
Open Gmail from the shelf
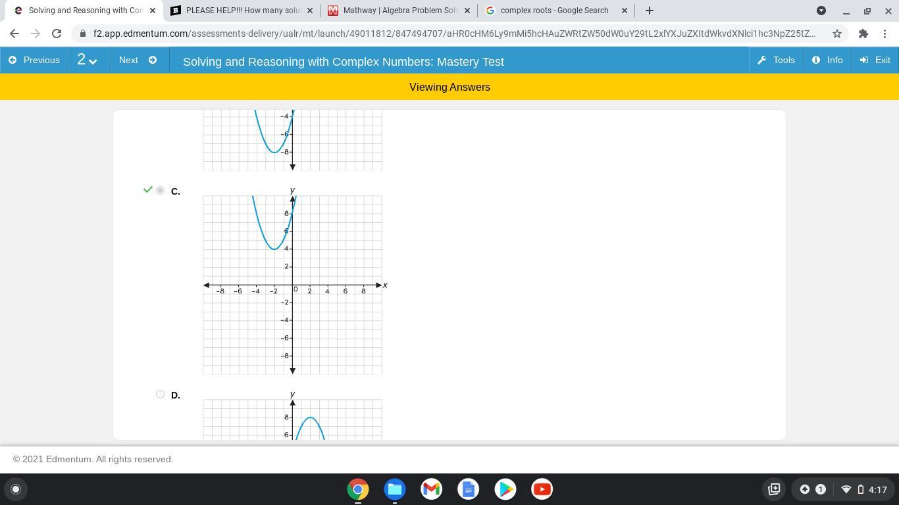pyautogui.click(x=432, y=489)
